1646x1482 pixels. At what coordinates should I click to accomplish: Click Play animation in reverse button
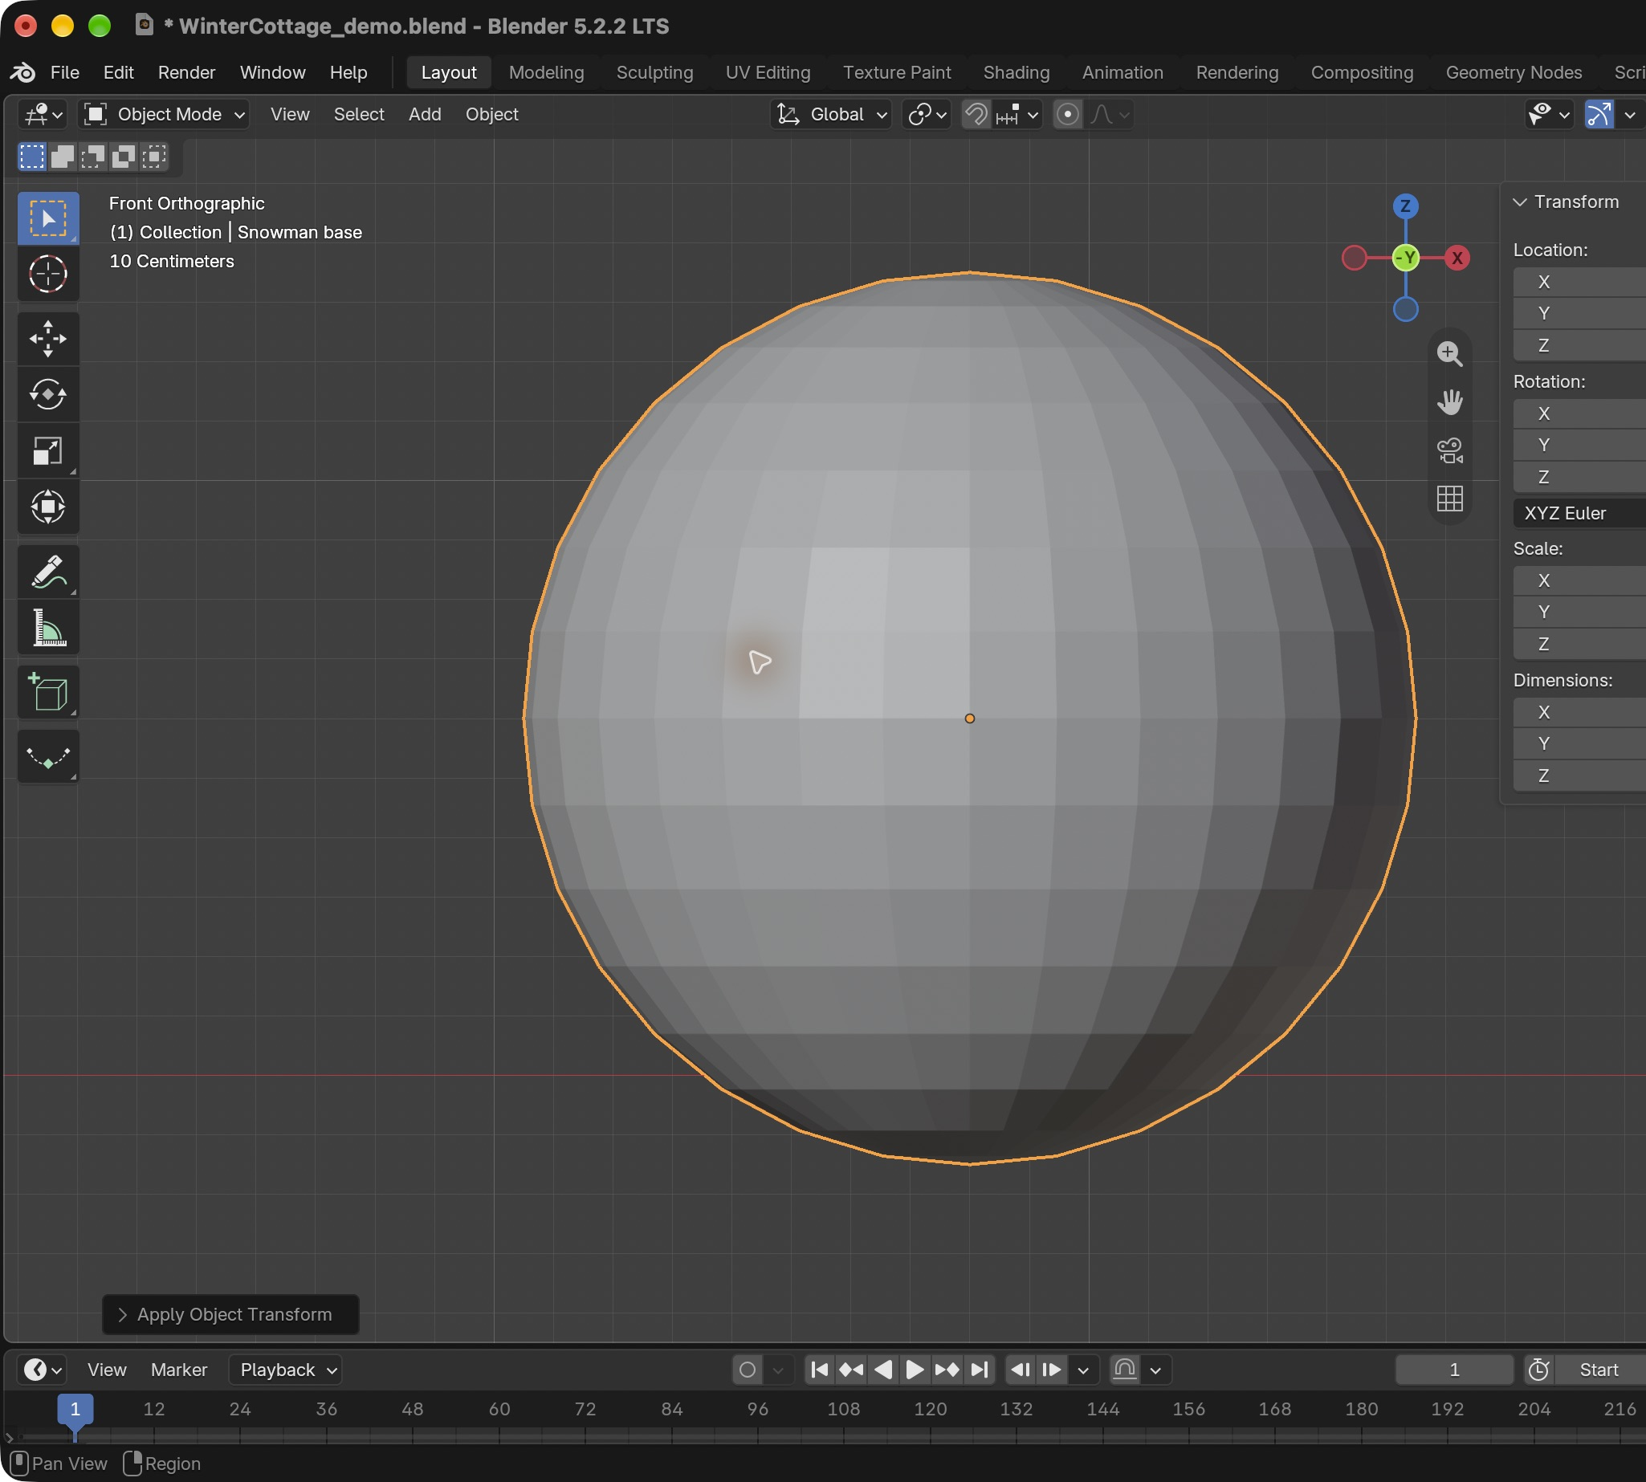(884, 1370)
